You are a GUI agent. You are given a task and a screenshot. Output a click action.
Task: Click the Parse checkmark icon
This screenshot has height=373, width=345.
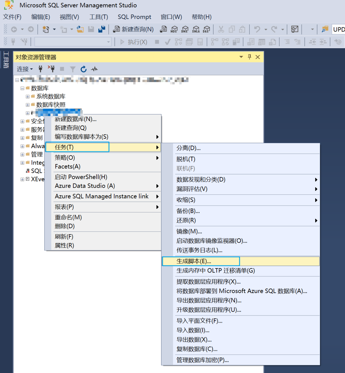[x=168, y=42]
